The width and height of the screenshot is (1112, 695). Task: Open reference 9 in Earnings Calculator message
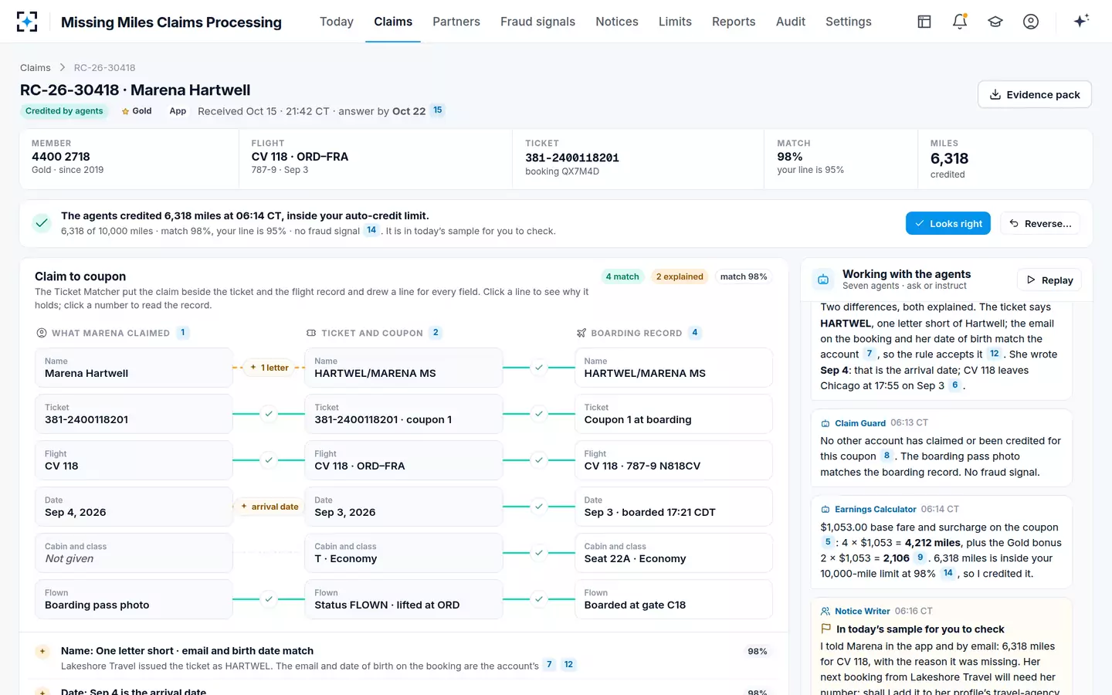coord(920,558)
